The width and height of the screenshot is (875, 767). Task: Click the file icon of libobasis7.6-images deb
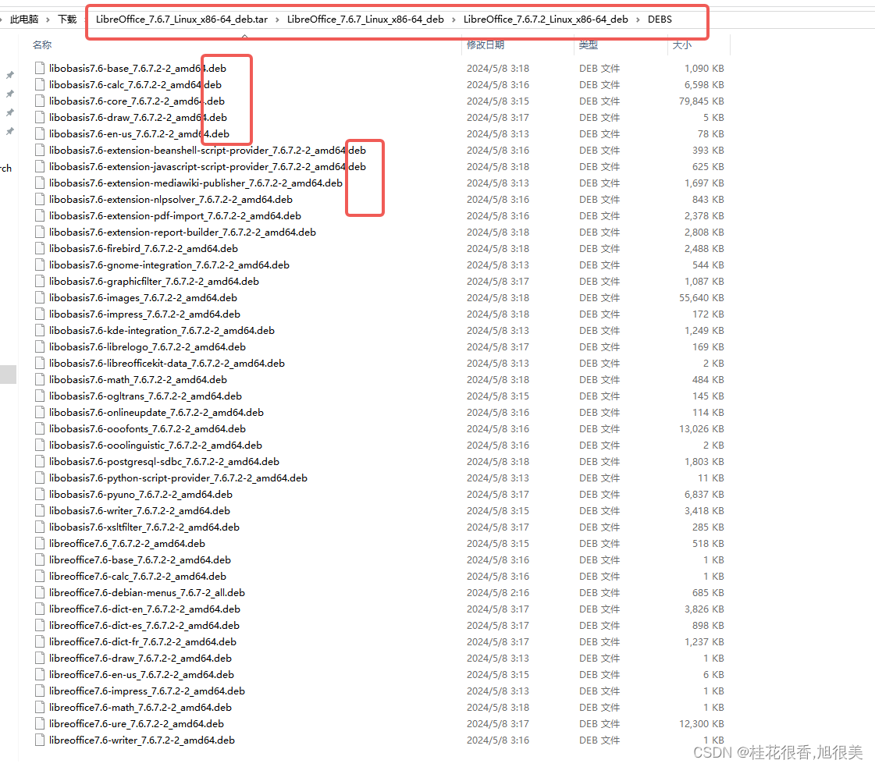tap(40, 297)
